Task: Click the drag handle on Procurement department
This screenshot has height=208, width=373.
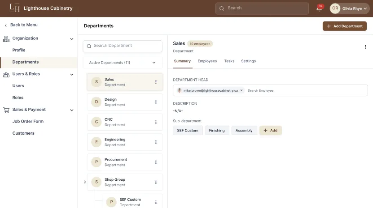Action: tap(156, 162)
